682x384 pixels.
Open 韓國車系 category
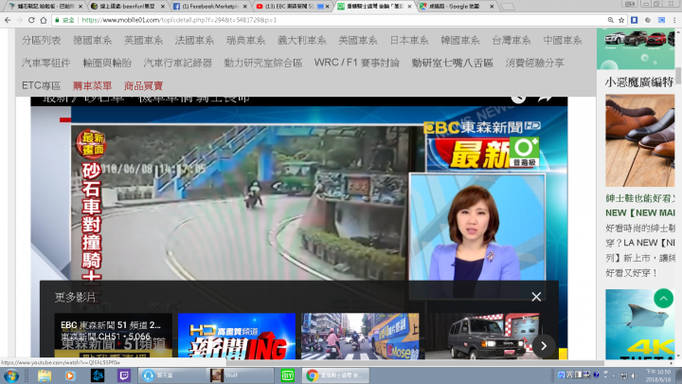[x=460, y=41]
